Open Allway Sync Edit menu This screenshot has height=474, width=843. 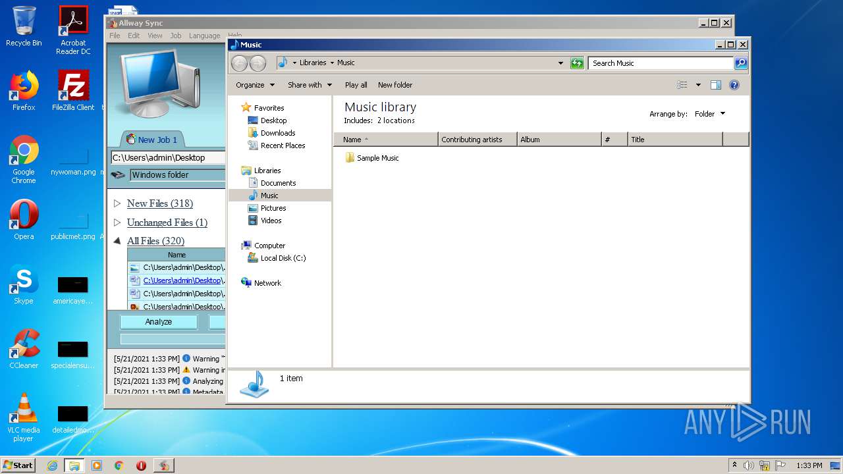coord(134,36)
